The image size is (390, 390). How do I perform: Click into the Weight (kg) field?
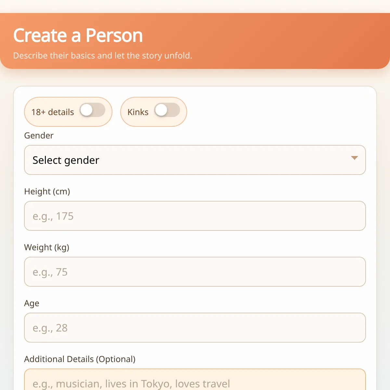tap(195, 272)
